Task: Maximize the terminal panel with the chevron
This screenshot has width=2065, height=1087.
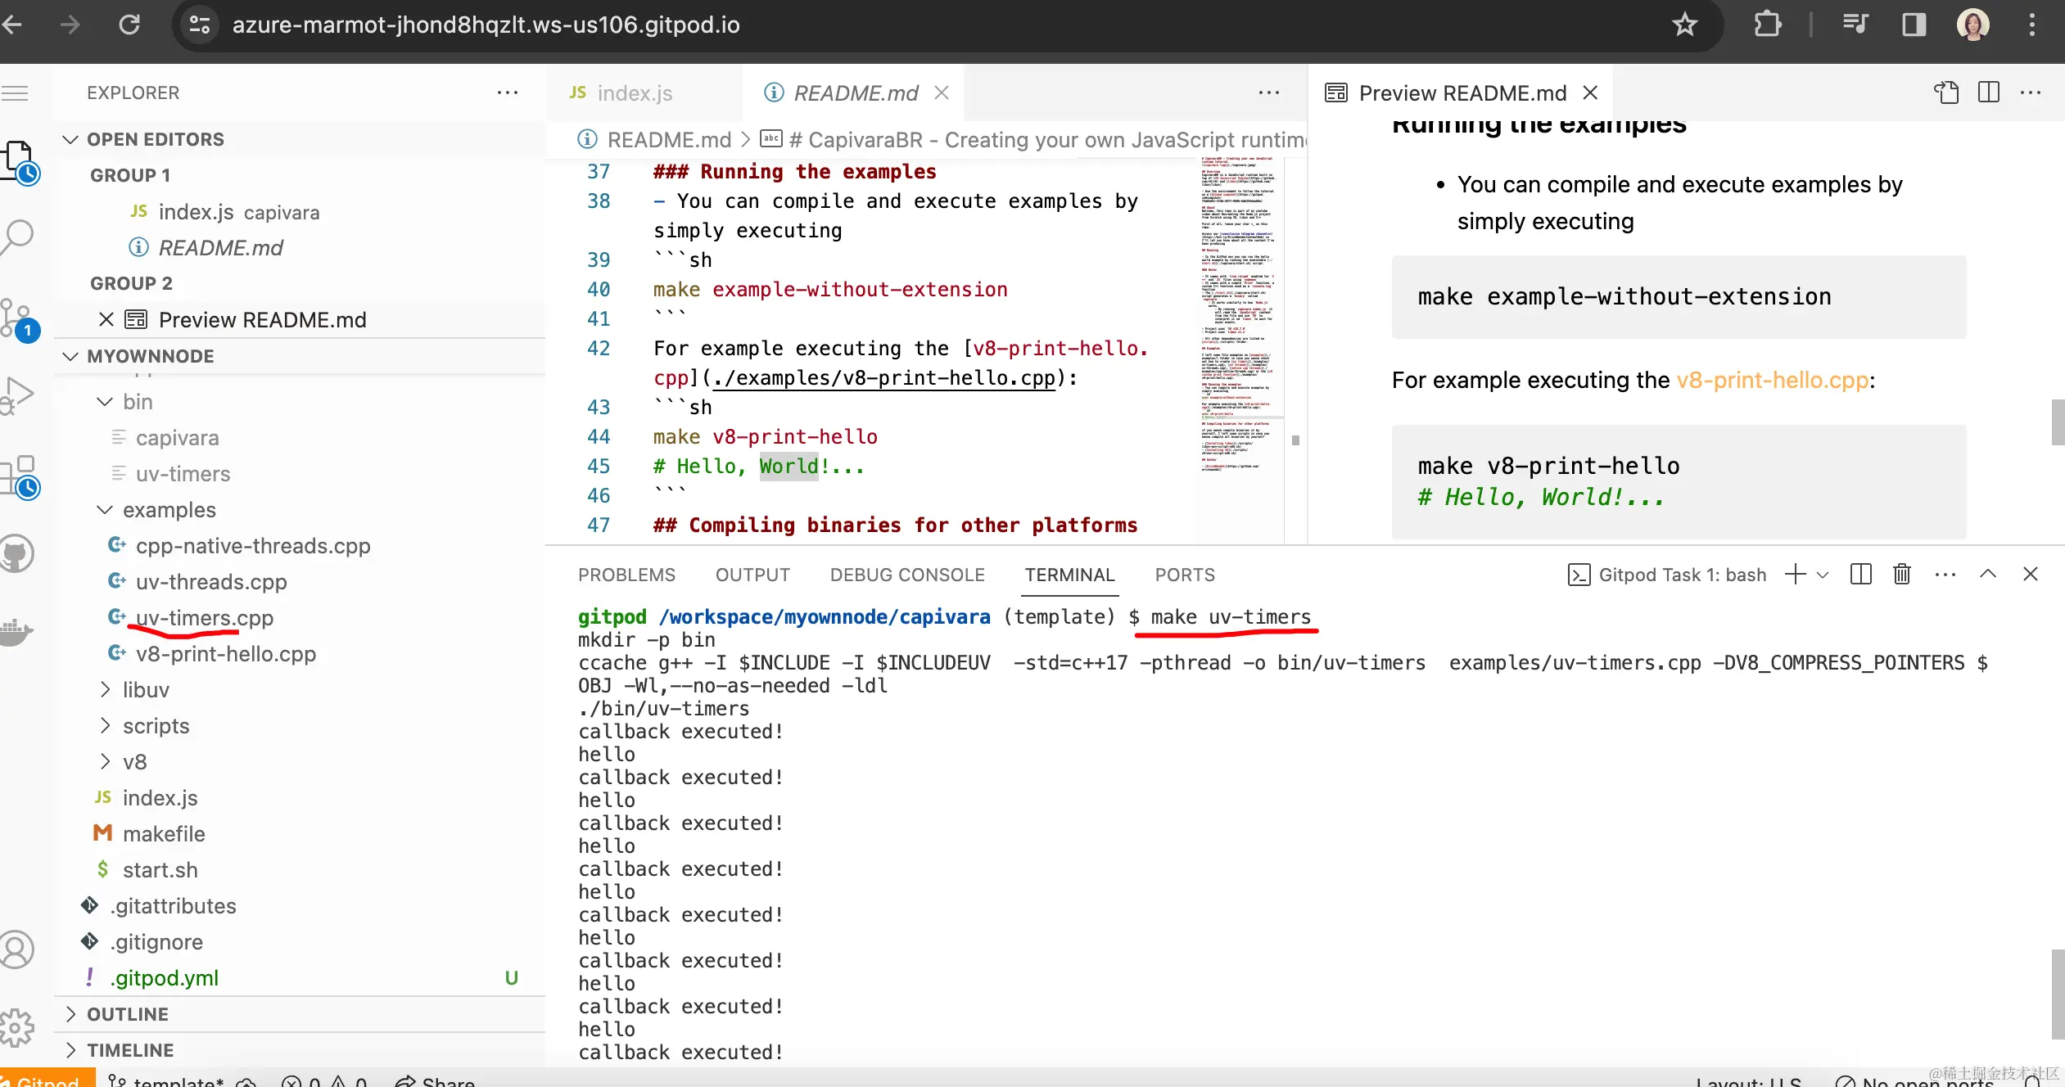Action: (1987, 575)
